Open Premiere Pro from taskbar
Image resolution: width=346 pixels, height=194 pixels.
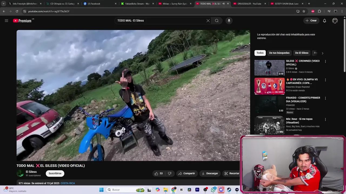pos(197,190)
